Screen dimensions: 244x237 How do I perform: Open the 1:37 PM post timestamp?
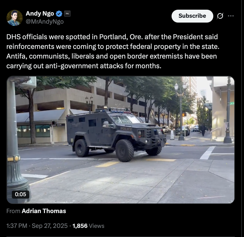point(17,226)
